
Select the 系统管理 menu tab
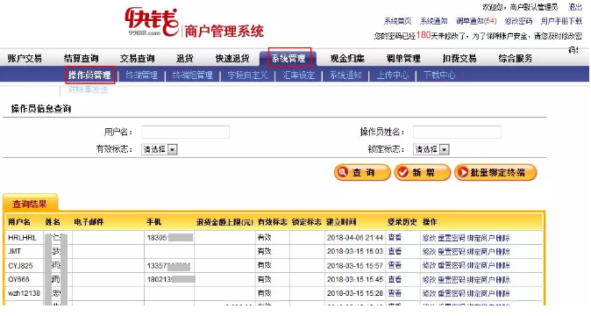pos(288,59)
